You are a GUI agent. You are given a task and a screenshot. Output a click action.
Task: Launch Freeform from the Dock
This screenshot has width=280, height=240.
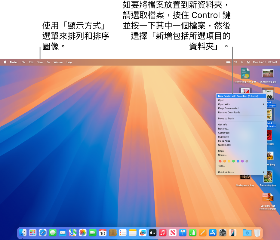pyautogui.click(x=143, y=233)
